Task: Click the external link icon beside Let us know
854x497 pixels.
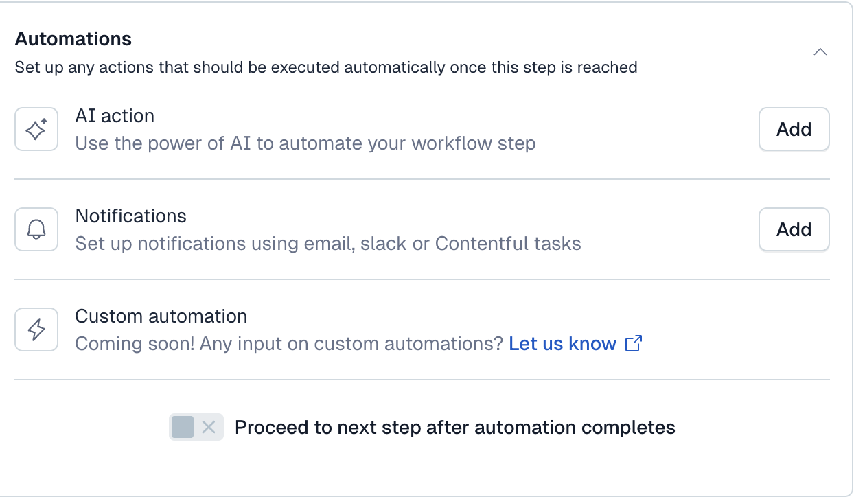Action: pyautogui.click(x=634, y=343)
